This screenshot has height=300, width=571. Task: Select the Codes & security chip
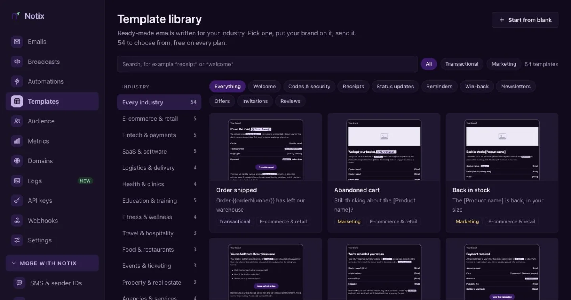tap(309, 87)
